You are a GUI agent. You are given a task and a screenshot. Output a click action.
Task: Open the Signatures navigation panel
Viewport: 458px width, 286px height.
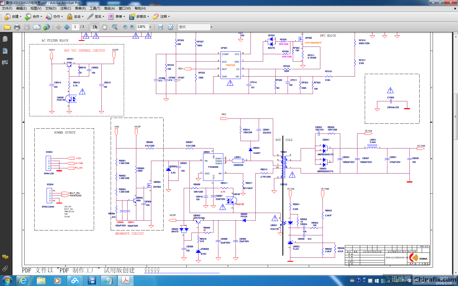click(5, 63)
